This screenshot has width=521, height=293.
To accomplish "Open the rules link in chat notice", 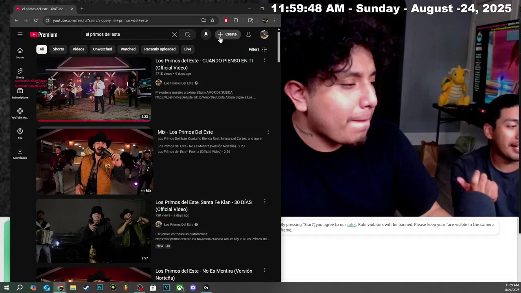I will 352,225.
